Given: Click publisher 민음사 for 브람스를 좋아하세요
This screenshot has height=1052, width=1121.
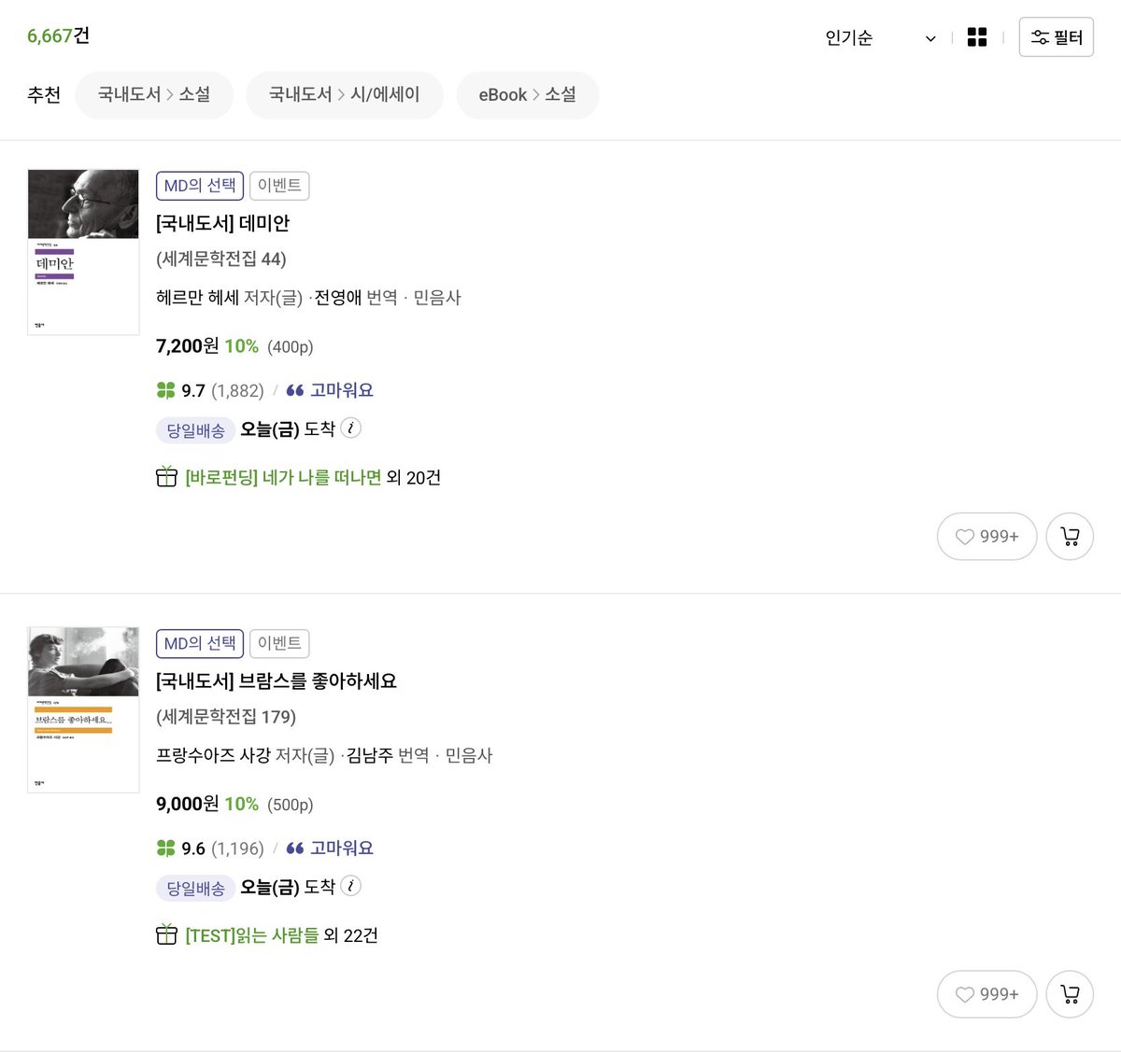Looking at the screenshot, I should pos(469,755).
